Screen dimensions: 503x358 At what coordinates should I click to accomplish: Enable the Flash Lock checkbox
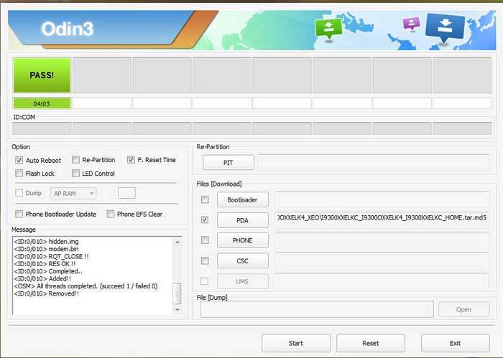click(x=19, y=174)
